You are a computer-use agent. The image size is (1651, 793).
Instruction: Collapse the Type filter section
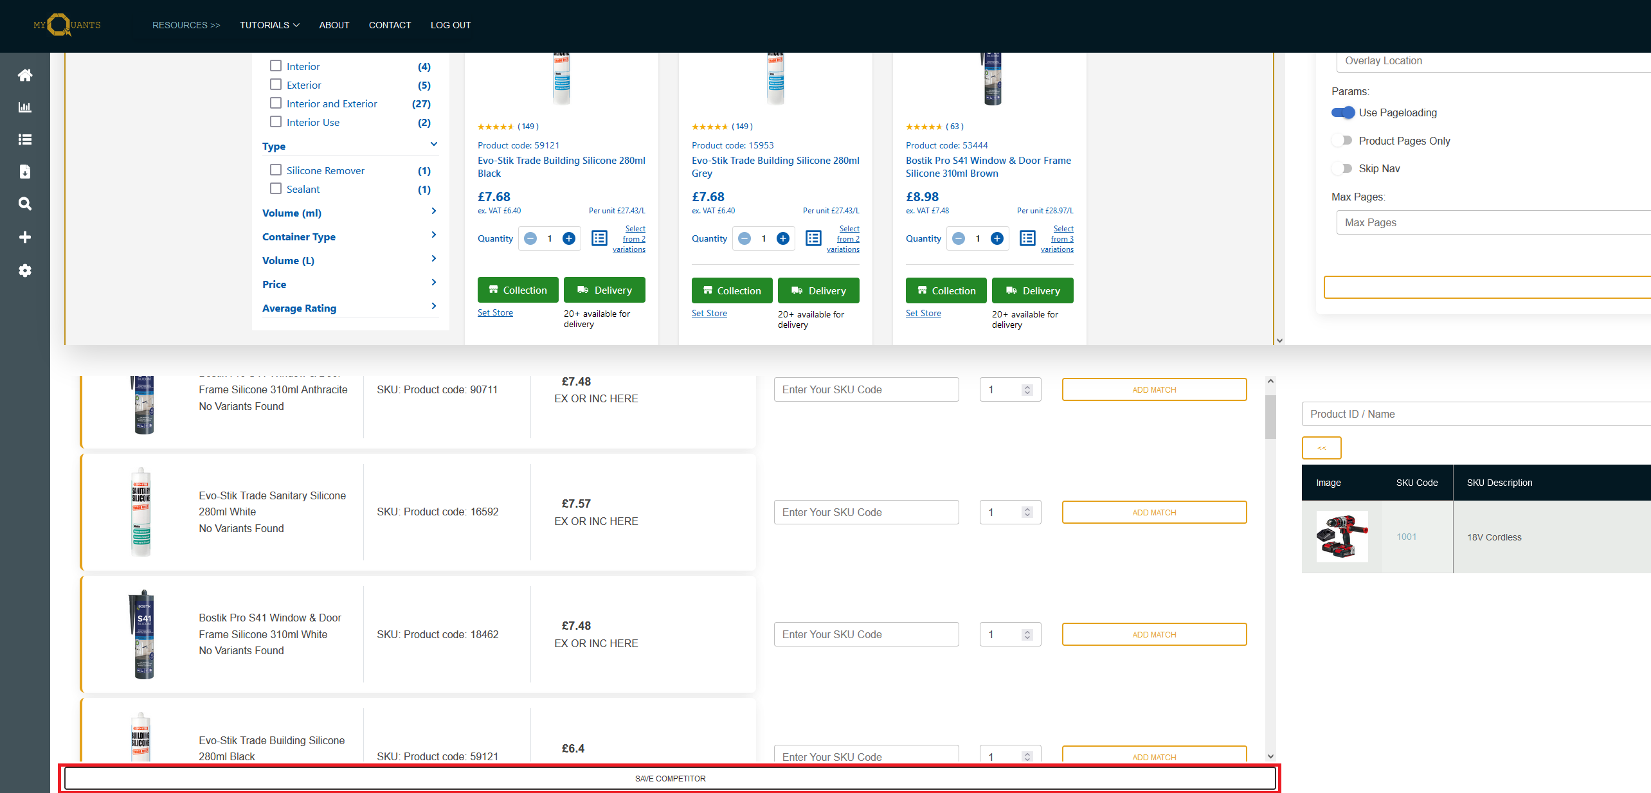click(x=434, y=145)
